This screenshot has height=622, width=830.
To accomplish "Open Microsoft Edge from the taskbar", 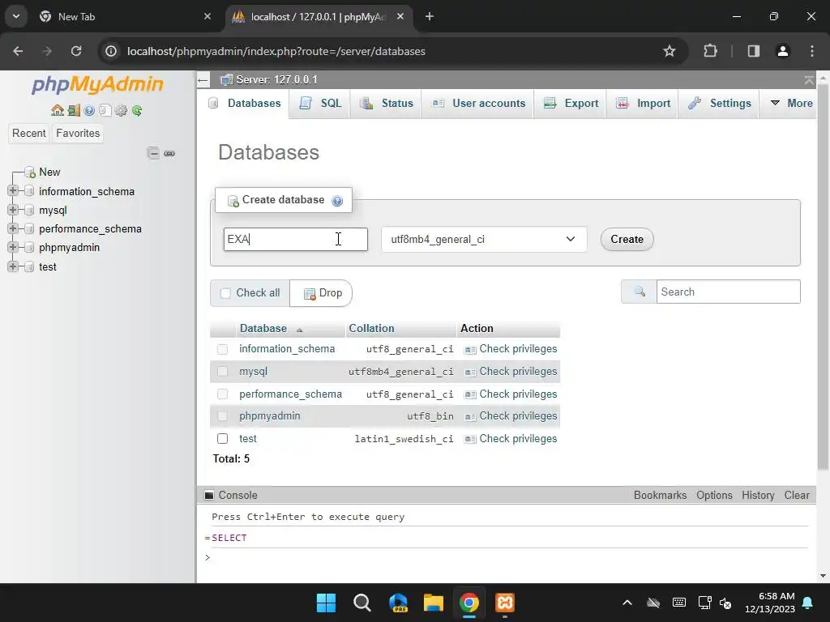I will [398, 603].
